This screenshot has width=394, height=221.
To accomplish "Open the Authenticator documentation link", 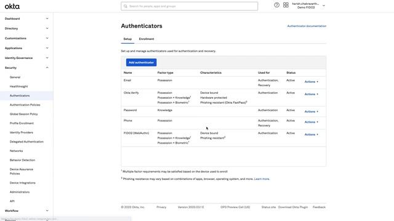I will (307, 26).
